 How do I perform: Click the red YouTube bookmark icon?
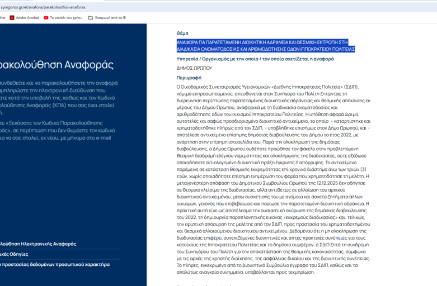tap(46, 18)
